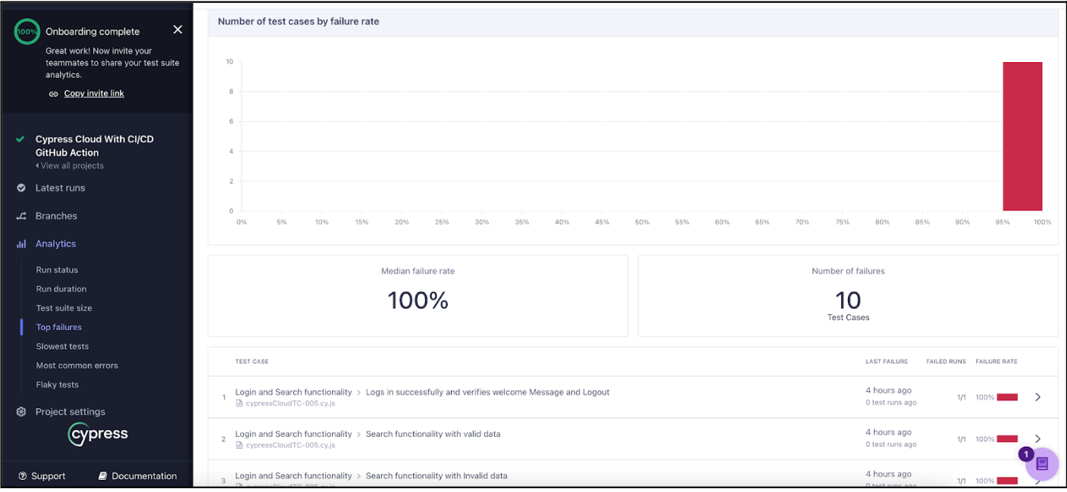This screenshot has width=1067, height=492.
Task: Click the 100% onboarding progress ring
Action: pos(27,32)
